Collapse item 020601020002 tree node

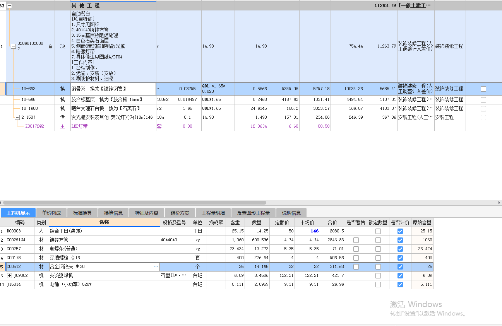13,46
